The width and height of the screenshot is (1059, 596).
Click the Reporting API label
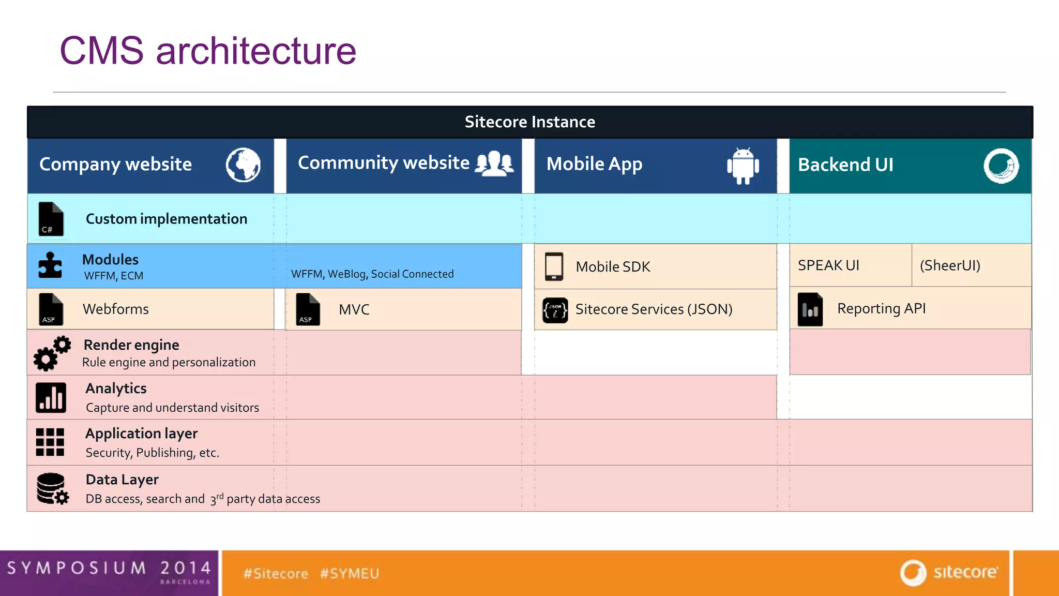[882, 308]
